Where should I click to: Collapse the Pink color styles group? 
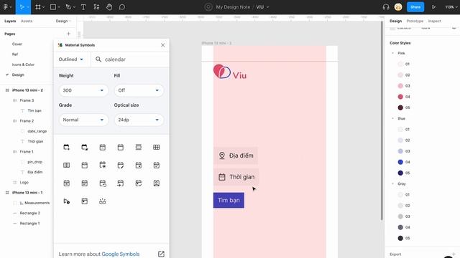(393, 53)
